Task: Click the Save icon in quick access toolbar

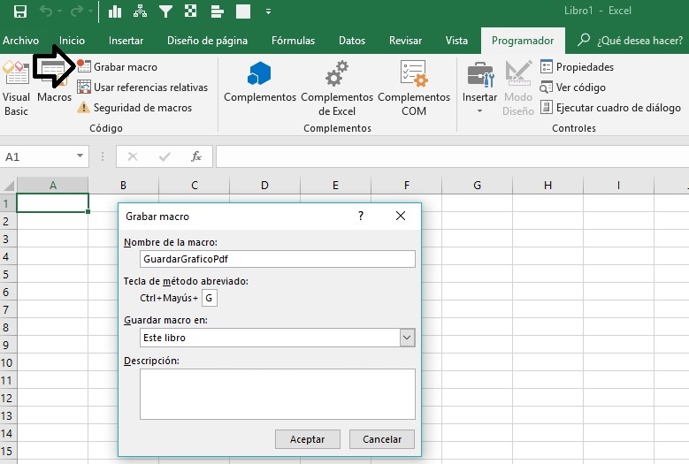Action: 19,11
